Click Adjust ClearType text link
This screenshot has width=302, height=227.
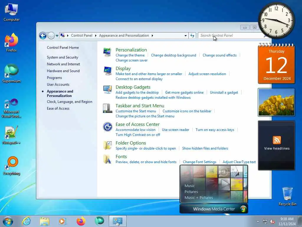click(x=239, y=162)
